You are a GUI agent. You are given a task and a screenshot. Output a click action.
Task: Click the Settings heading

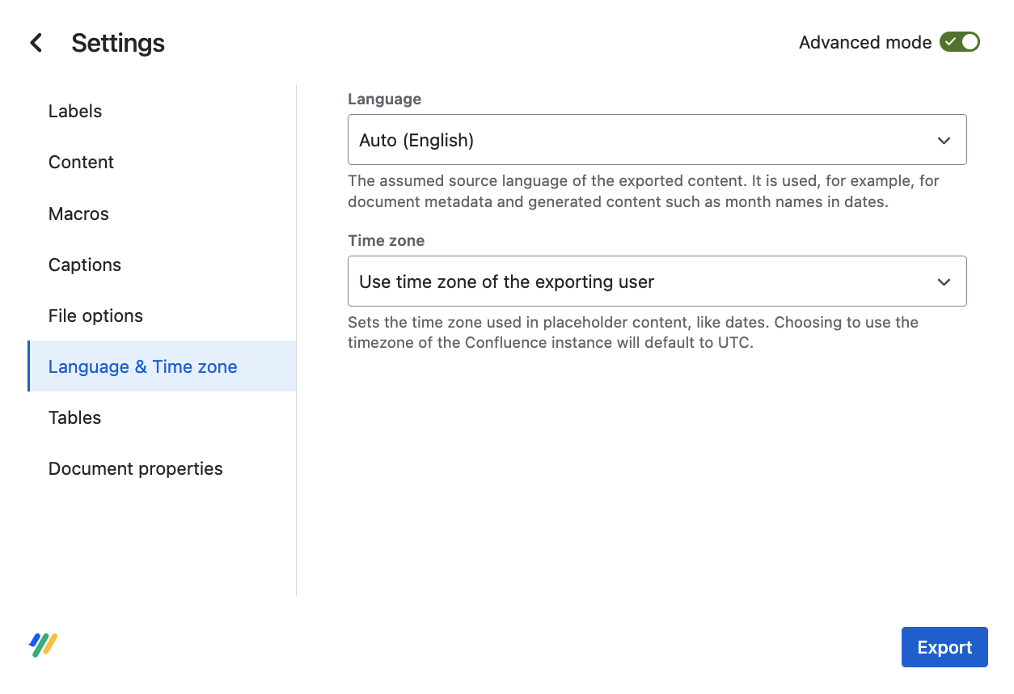click(118, 43)
